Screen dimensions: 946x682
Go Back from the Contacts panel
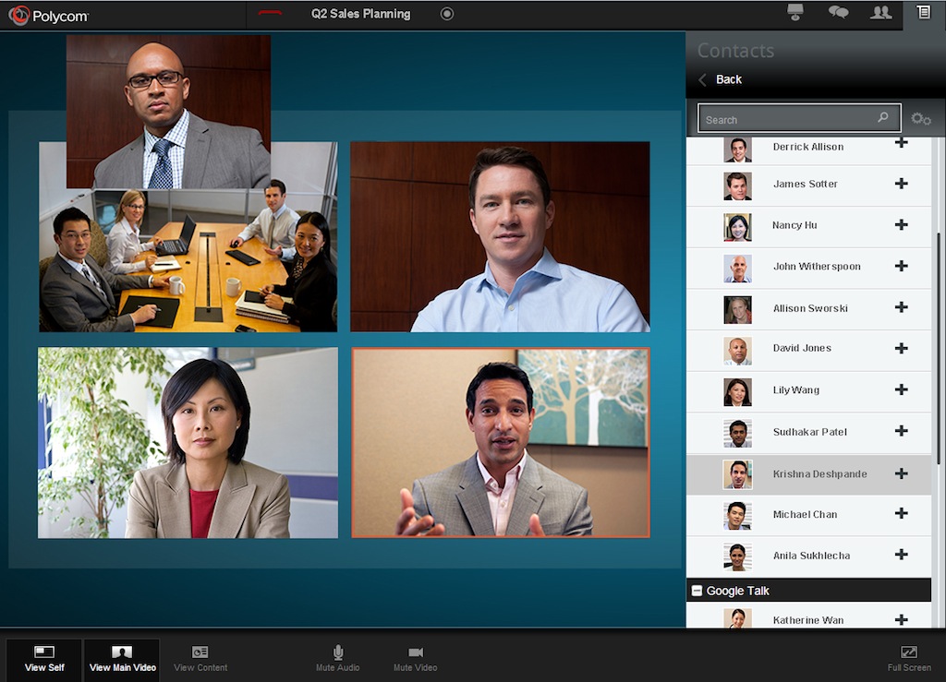[721, 79]
